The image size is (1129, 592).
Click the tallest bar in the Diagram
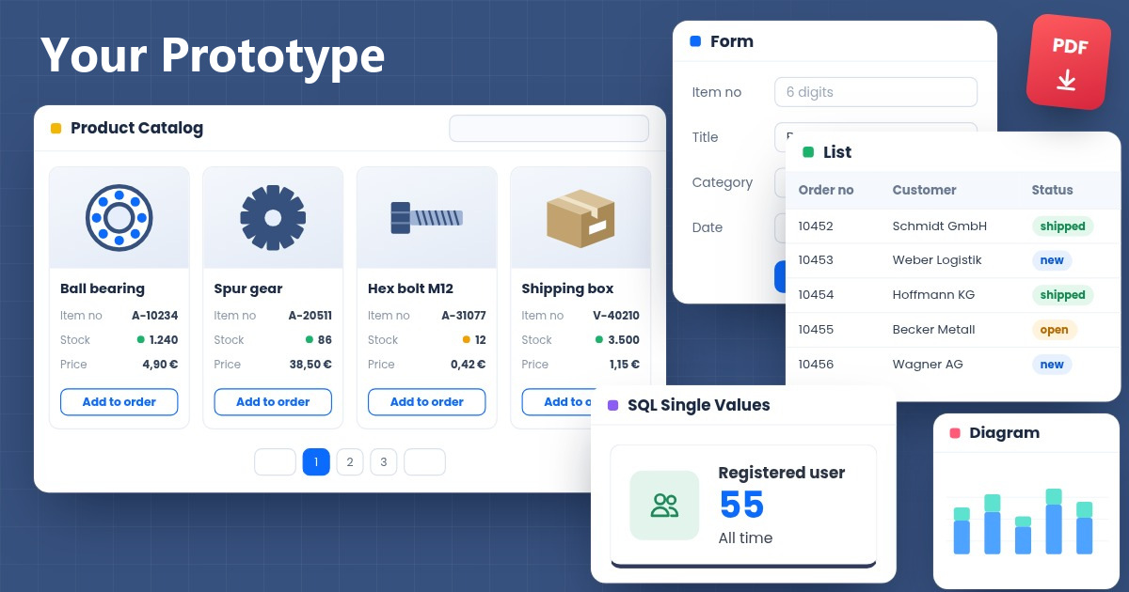coord(1054,522)
